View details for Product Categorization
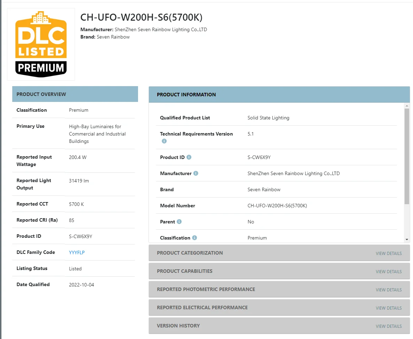This screenshot has width=413, height=339. point(388,253)
